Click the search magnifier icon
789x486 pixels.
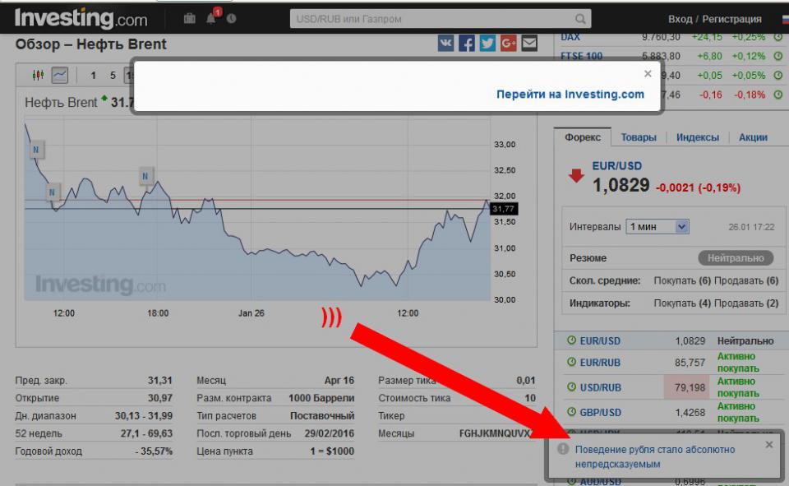coord(581,19)
